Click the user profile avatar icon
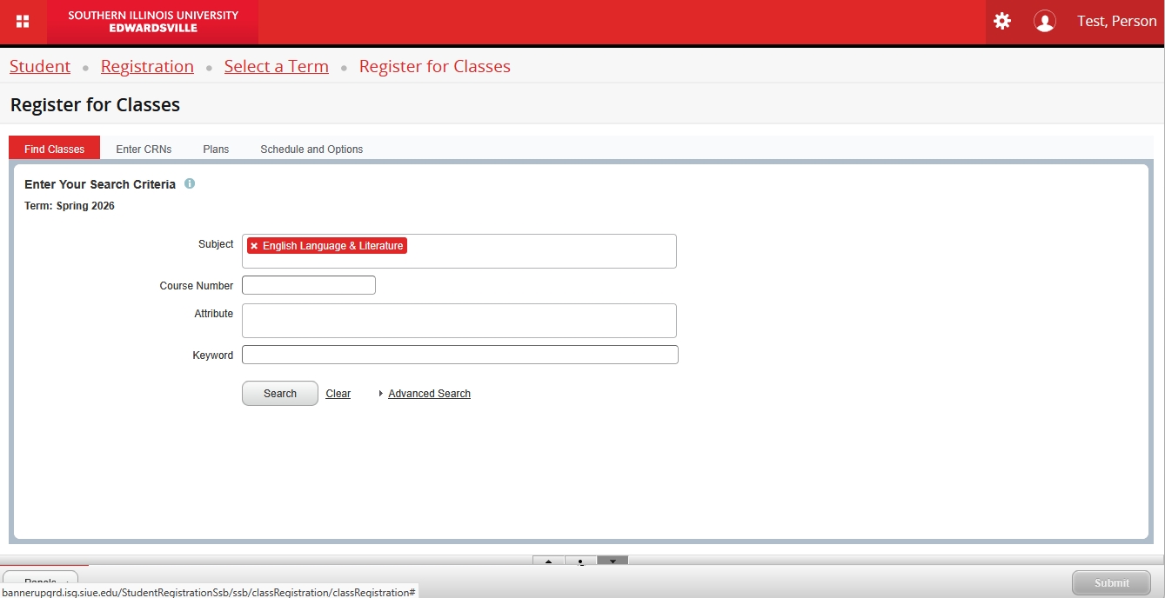1165x598 pixels. pyautogui.click(x=1044, y=22)
